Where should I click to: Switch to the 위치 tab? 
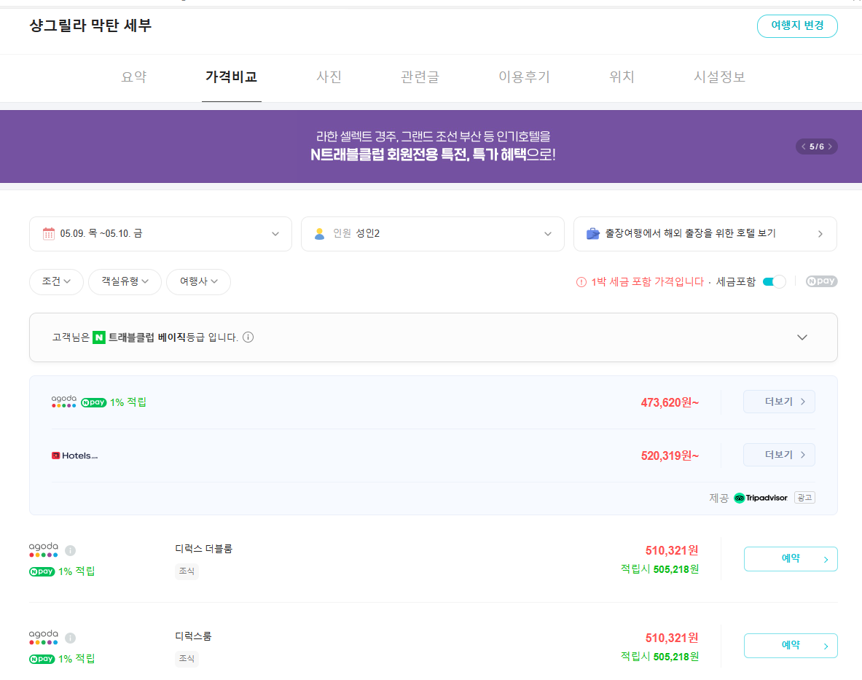pos(622,77)
